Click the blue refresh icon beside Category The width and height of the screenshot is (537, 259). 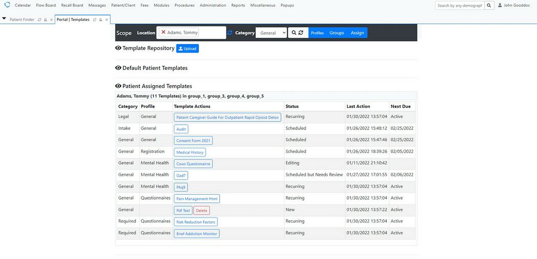click(x=230, y=33)
